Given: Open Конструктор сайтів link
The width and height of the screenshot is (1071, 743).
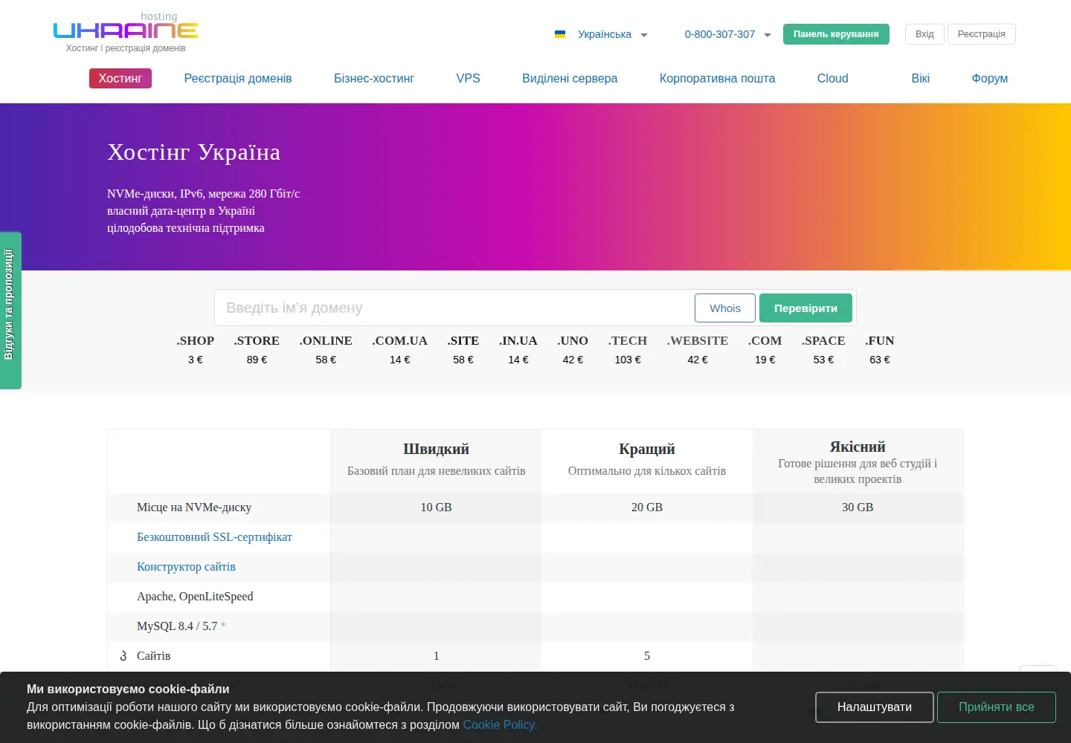Looking at the screenshot, I should pyautogui.click(x=186, y=566).
